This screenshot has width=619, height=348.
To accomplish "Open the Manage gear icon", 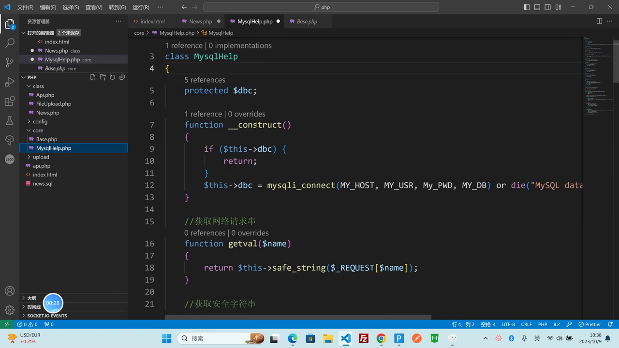I will tap(10, 310).
